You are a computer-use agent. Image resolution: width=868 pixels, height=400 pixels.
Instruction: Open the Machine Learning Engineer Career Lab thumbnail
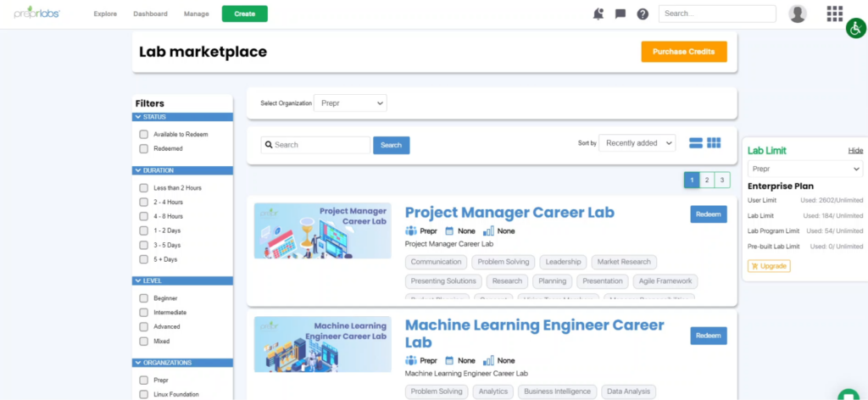tap(323, 344)
